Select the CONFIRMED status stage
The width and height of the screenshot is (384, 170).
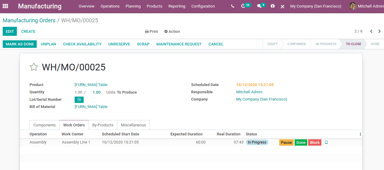(297, 44)
